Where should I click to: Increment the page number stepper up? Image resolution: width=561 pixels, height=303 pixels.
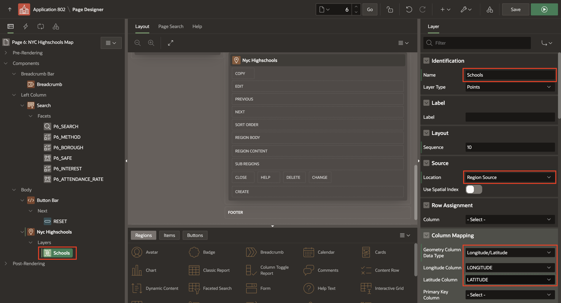[356, 7]
